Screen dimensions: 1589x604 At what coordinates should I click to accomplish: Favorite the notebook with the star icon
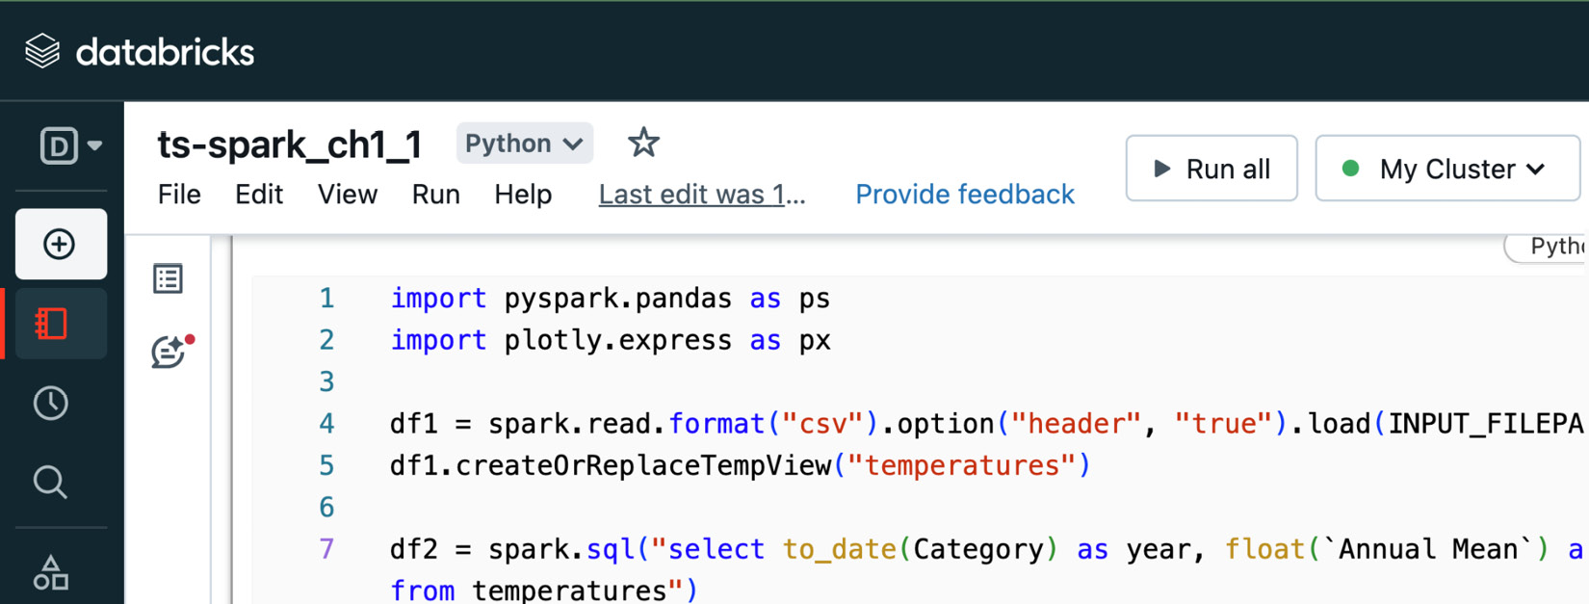pos(643,144)
